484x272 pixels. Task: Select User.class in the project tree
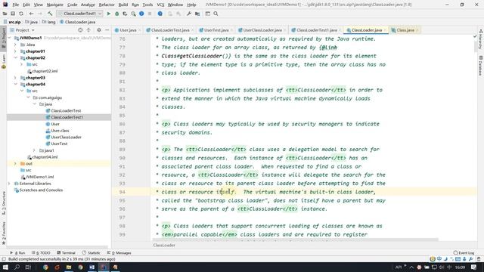pos(60,131)
